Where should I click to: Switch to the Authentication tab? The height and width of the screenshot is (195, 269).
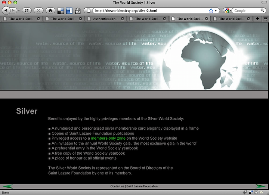point(106,19)
